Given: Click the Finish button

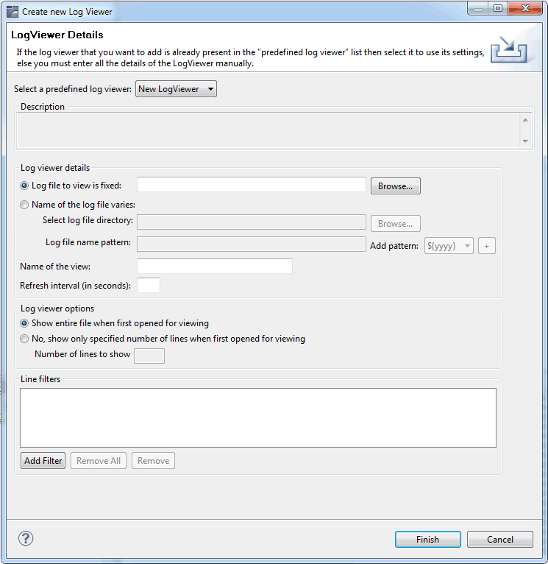Looking at the screenshot, I should pos(427,540).
